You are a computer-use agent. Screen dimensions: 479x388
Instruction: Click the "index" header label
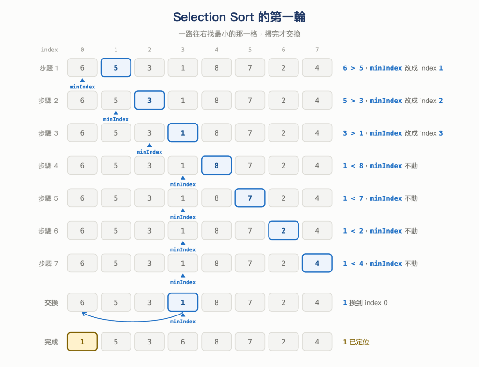tap(49, 50)
